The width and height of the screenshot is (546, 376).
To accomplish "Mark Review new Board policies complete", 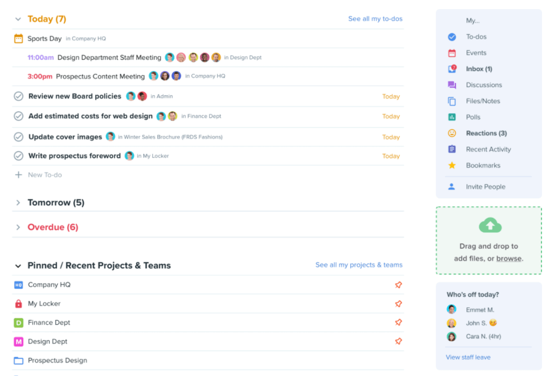I will point(19,96).
